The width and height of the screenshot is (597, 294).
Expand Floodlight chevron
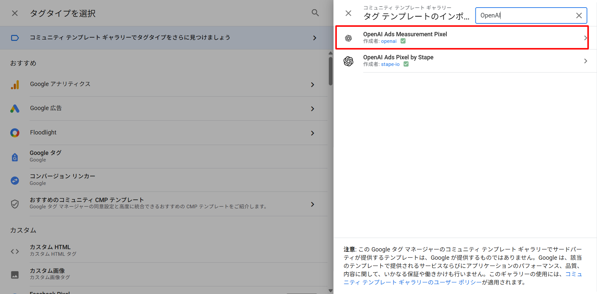[313, 133]
